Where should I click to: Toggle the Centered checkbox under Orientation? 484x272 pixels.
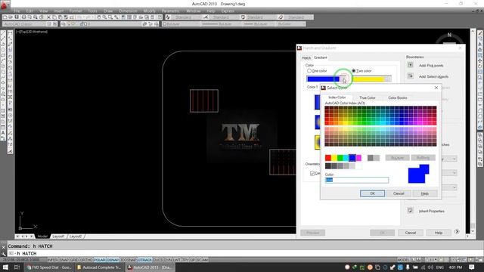pos(312,173)
